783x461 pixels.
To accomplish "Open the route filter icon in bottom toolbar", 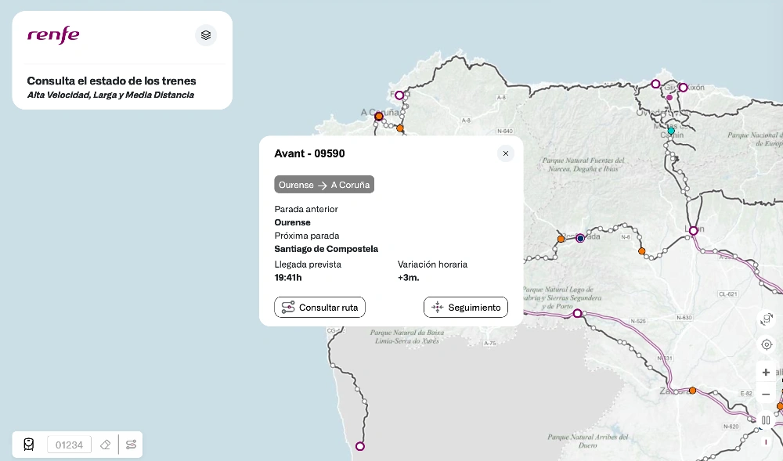I will pos(131,445).
